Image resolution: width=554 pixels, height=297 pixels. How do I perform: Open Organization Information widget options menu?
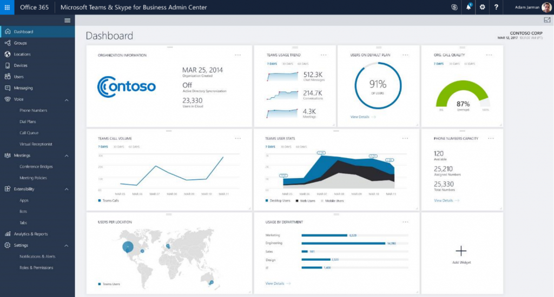click(x=238, y=55)
